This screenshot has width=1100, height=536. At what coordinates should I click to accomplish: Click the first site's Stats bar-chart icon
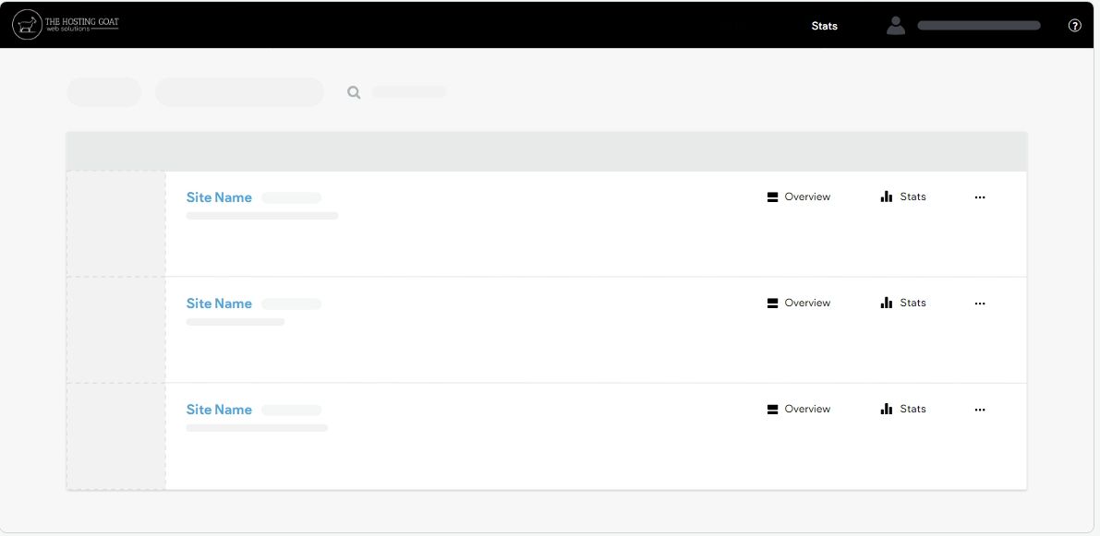click(x=887, y=197)
